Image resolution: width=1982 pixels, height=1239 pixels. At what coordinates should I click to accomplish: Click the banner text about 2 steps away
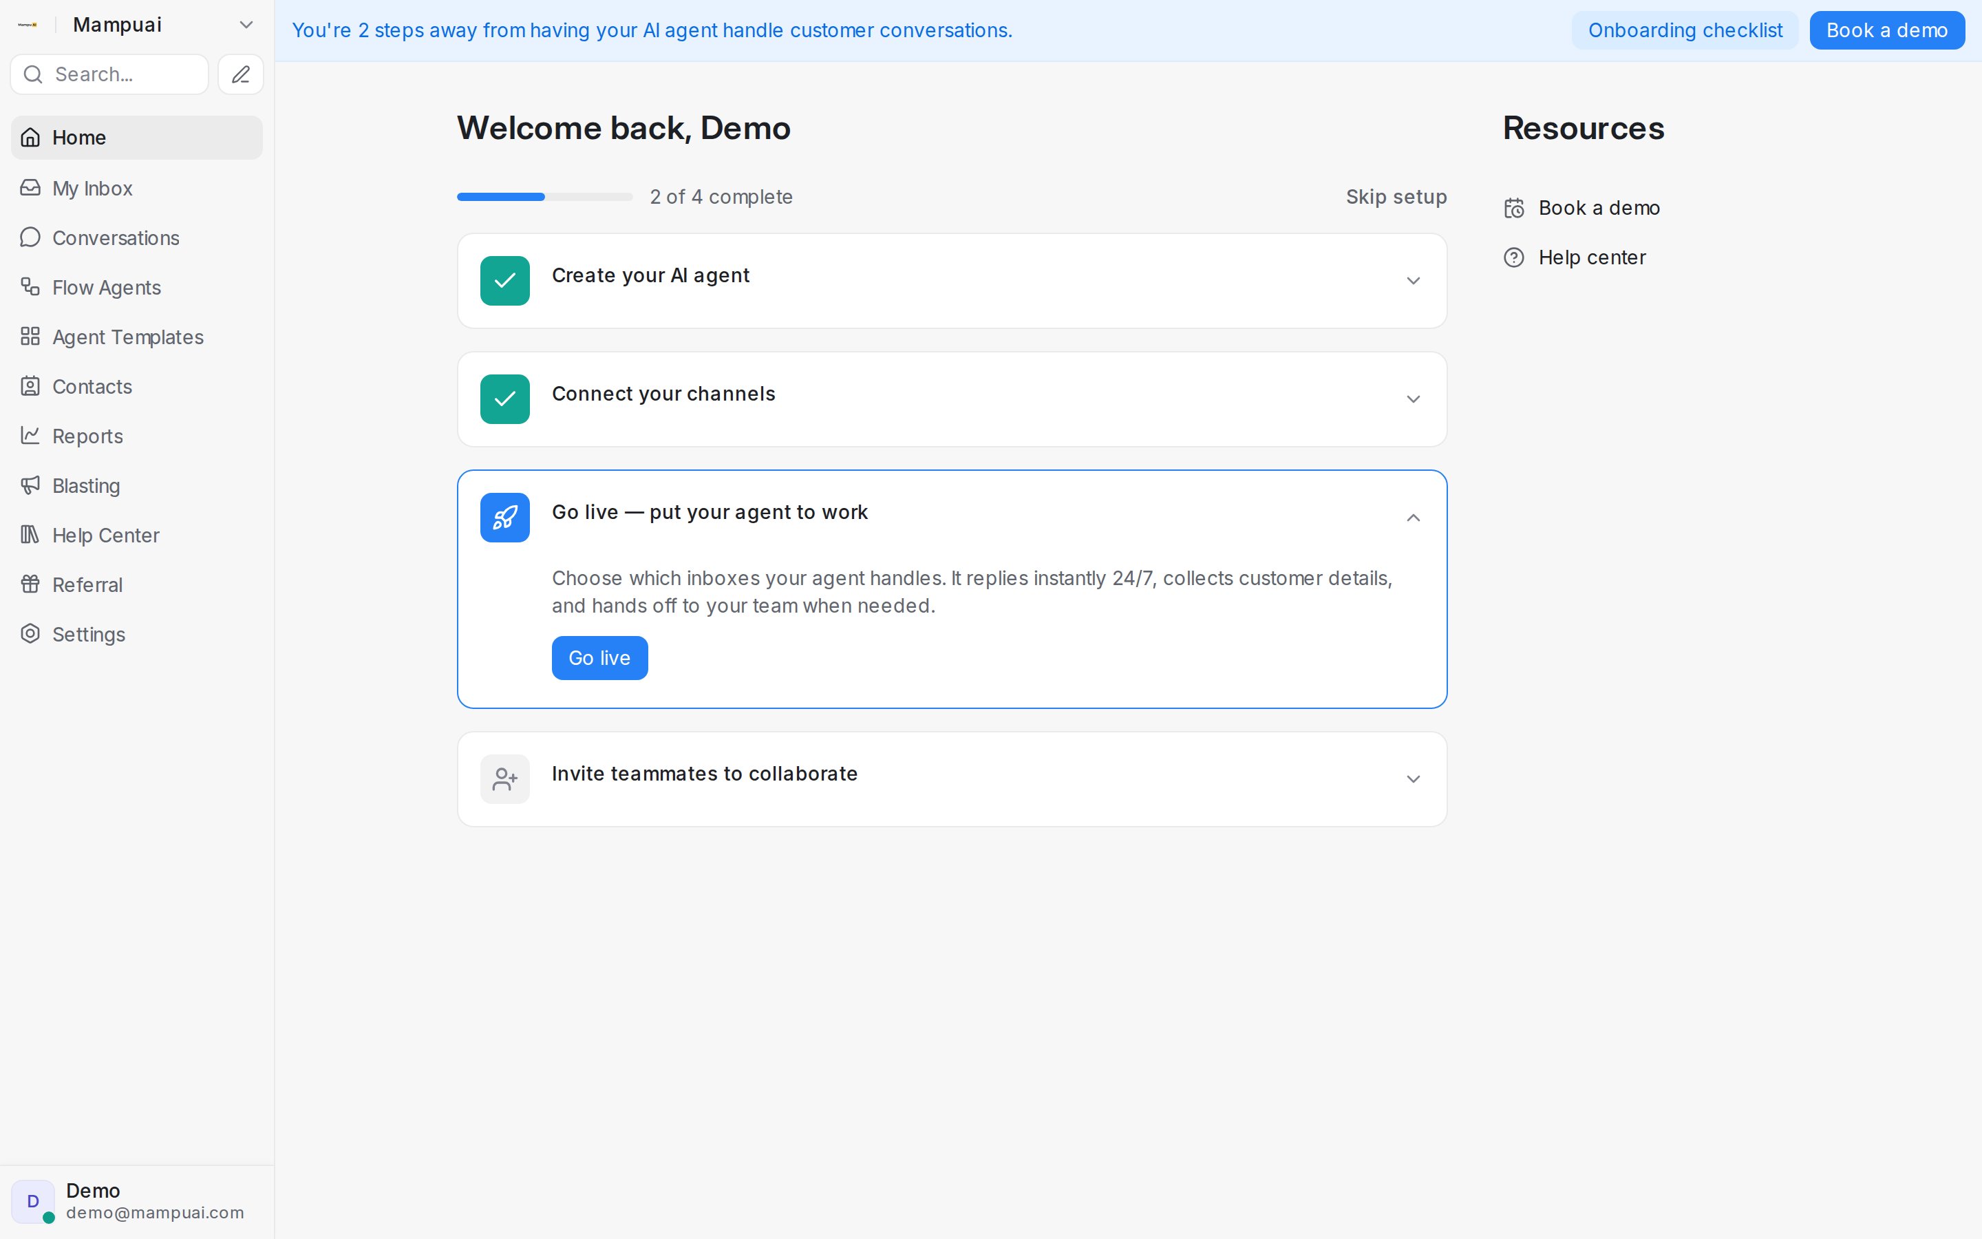point(652,30)
